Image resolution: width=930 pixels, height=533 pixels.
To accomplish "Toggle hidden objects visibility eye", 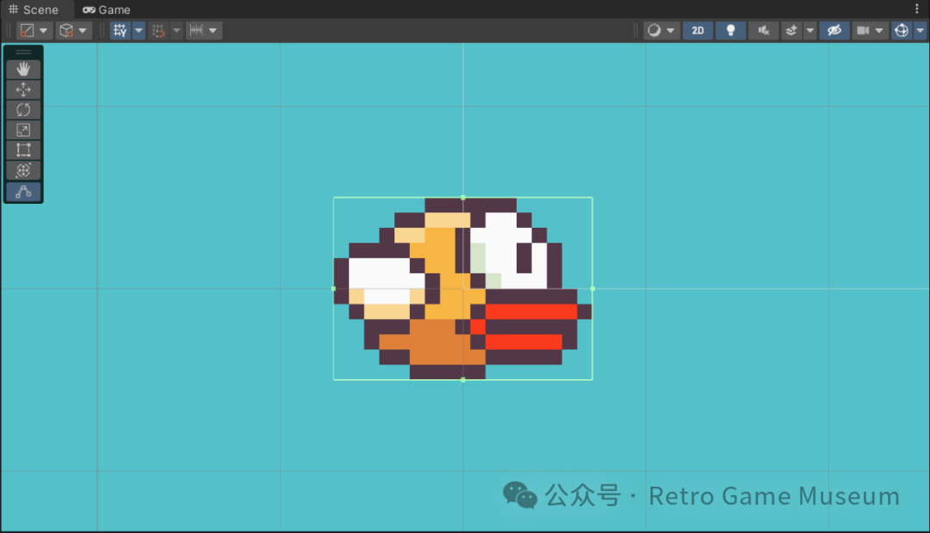I will pos(834,30).
